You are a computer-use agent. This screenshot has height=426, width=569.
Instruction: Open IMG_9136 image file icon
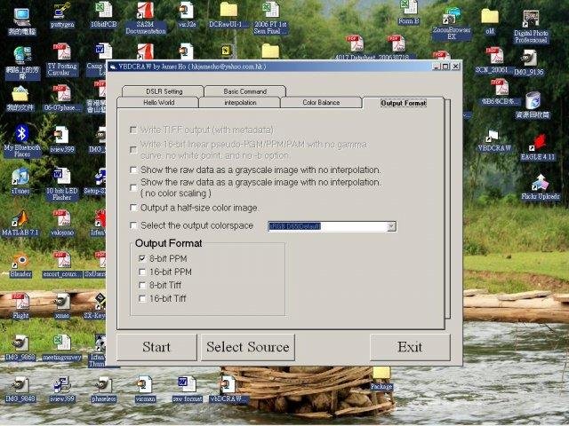pos(529,62)
